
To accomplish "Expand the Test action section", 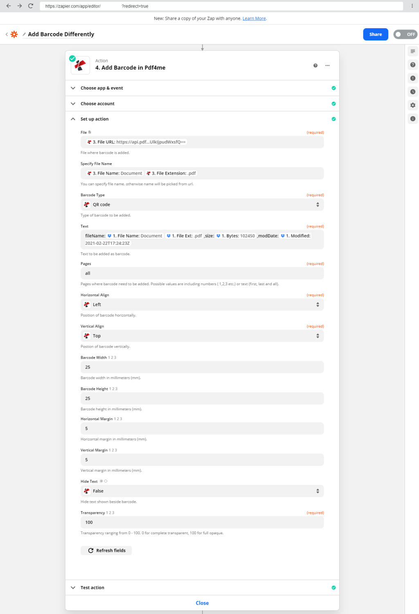I will click(202, 587).
